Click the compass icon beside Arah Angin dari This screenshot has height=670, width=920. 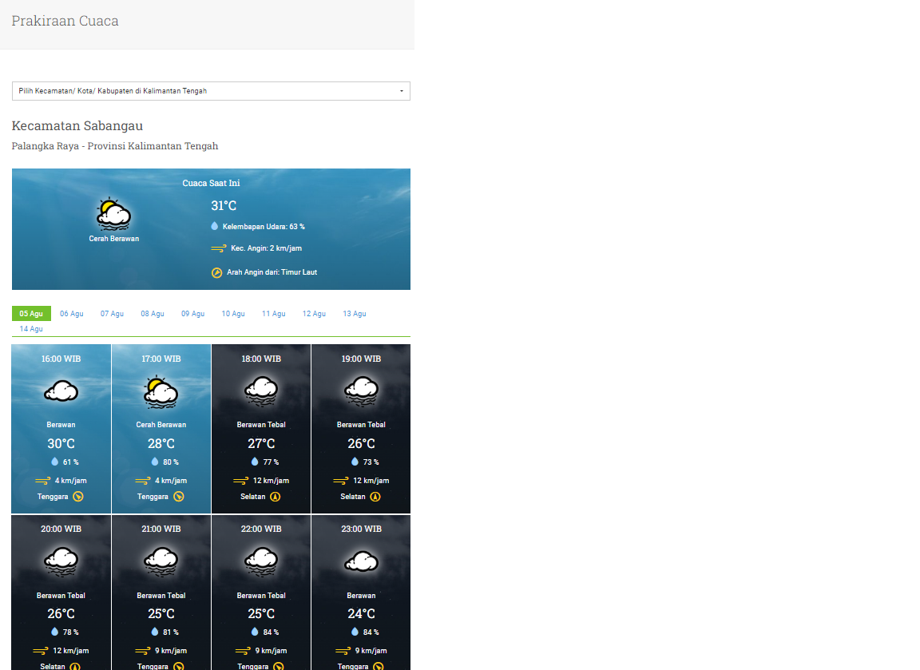[x=216, y=272]
